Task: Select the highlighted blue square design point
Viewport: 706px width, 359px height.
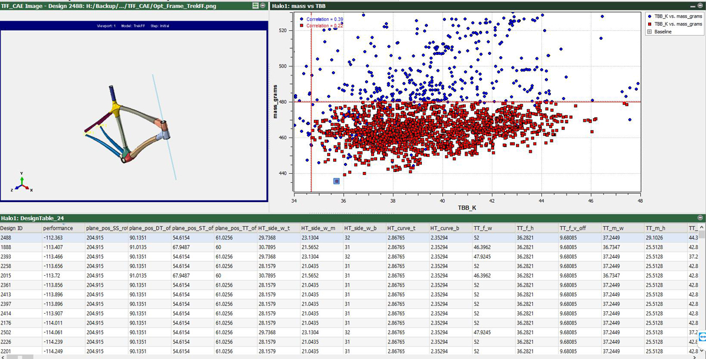Action: tap(337, 181)
